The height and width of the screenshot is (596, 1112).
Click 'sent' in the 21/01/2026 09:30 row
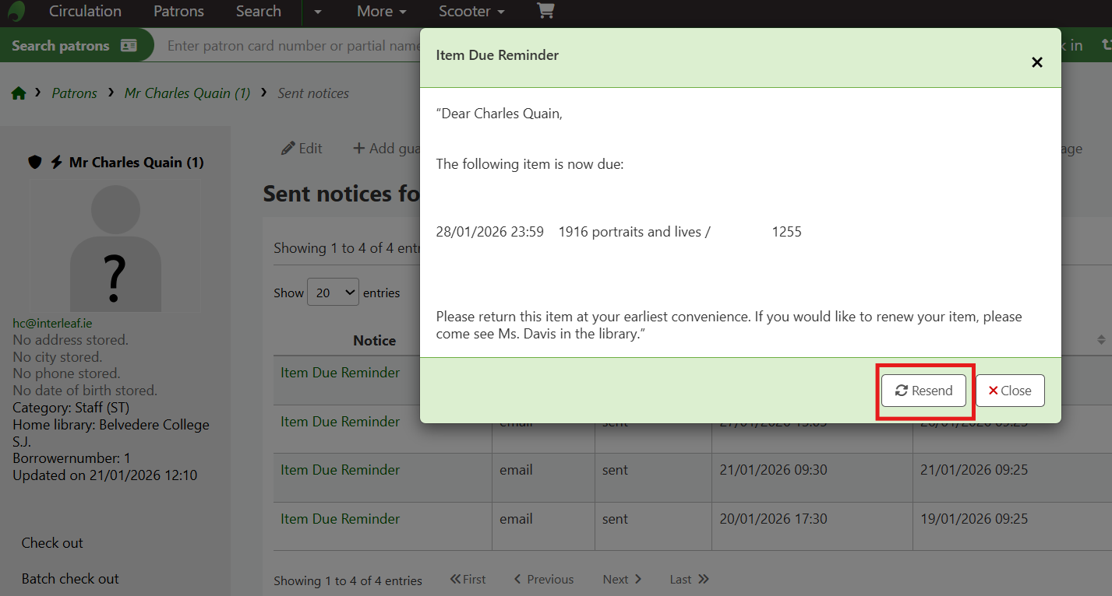click(x=615, y=470)
